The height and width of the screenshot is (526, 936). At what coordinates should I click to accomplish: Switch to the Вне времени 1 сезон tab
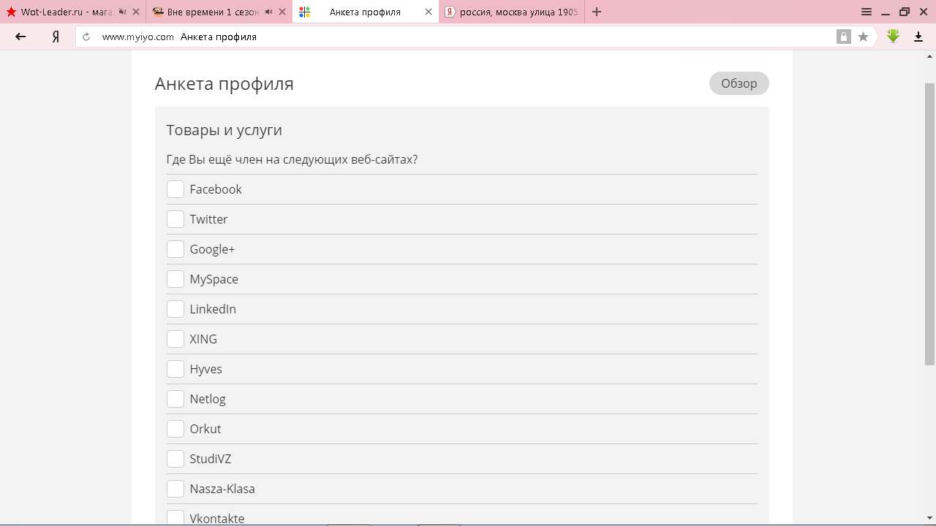coord(219,12)
